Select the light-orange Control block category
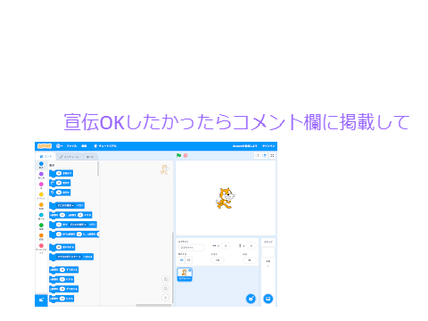Viewport: 428px width, 321px height. pyautogui.click(x=41, y=206)
